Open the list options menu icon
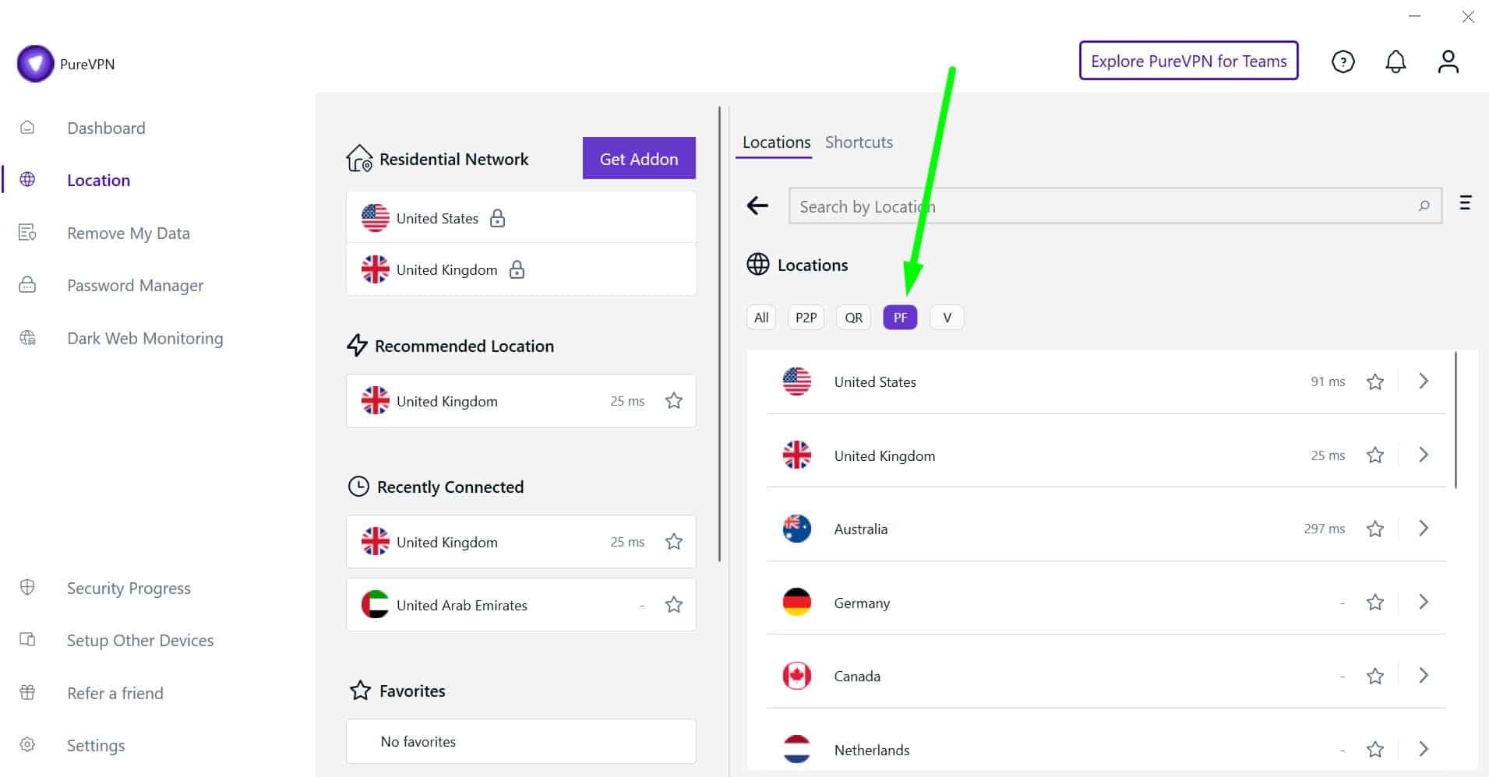The height and width of the screenshot is (777, 1489). (1465, 202)
